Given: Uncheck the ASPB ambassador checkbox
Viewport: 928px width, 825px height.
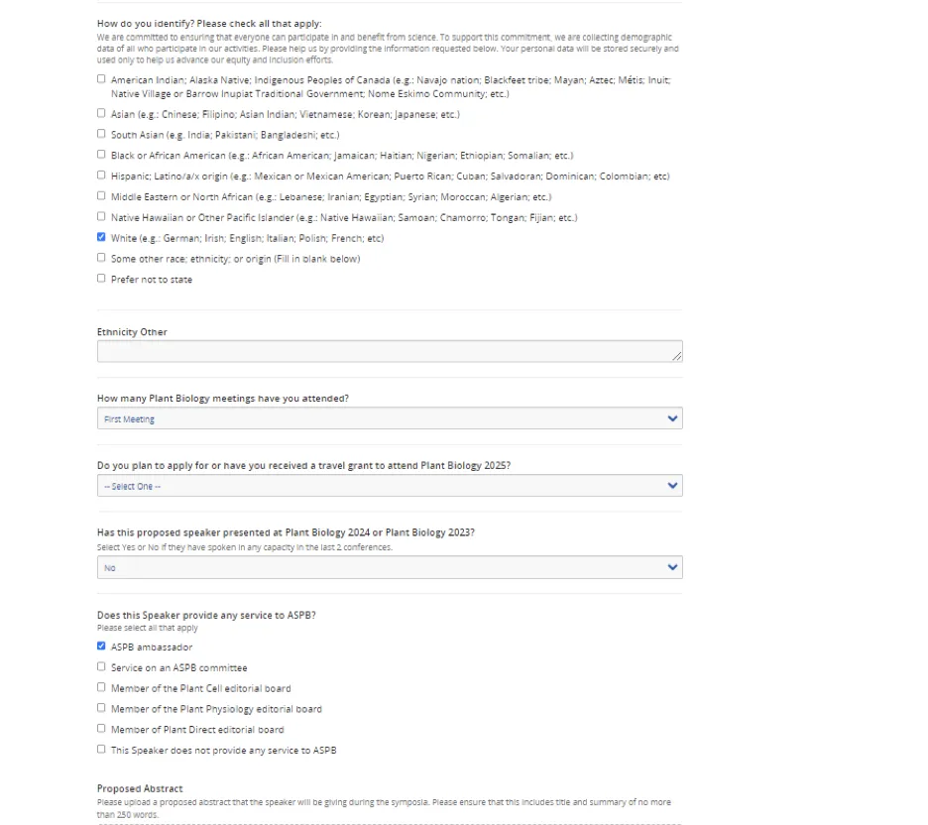Looking at the screenshot, I should pyautogui.click(x=101, y=647).
